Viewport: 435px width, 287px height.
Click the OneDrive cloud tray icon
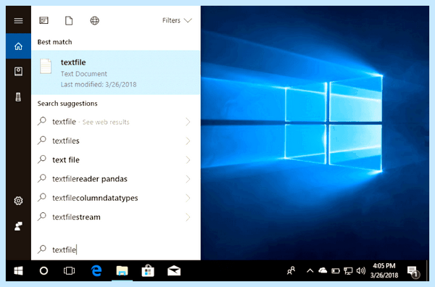tap(323, 270)
